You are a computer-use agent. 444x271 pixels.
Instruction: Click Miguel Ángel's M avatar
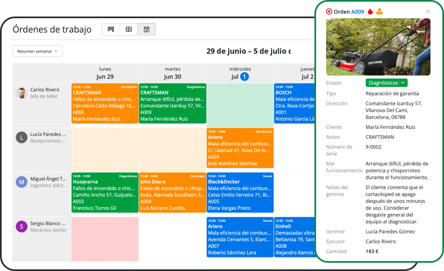tap(21, 182)
